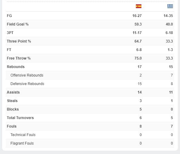Select the Technical Fouls sub-row
This screenshot has width=180, height=154.
coord(90,135)
